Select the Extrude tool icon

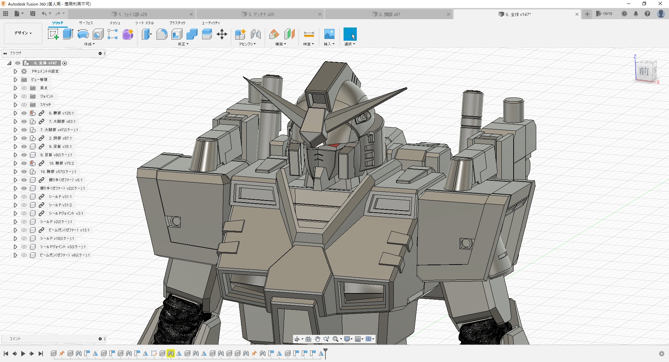(x=68, y=34)
